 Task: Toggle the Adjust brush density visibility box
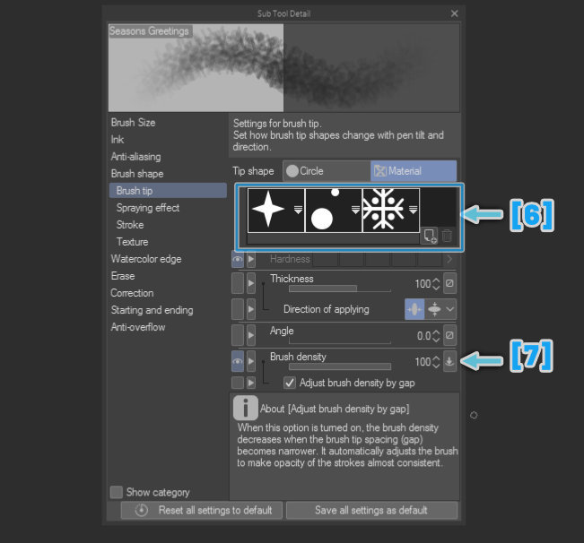click(238, 383)
